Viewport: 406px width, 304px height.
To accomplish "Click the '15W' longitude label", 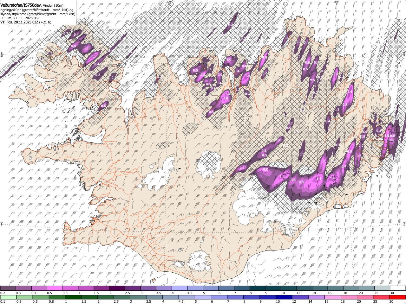I will point(336,2).
